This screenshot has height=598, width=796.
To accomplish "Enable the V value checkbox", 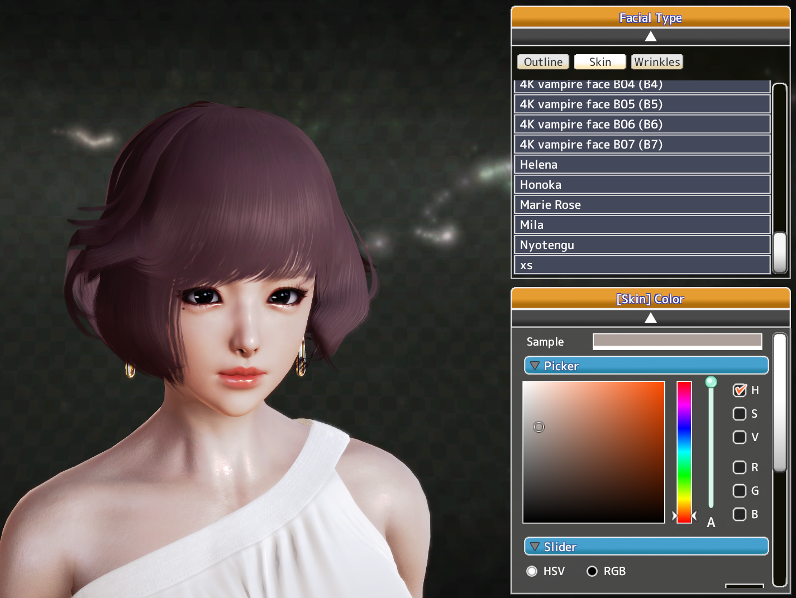I will click(x=740, y=437).
